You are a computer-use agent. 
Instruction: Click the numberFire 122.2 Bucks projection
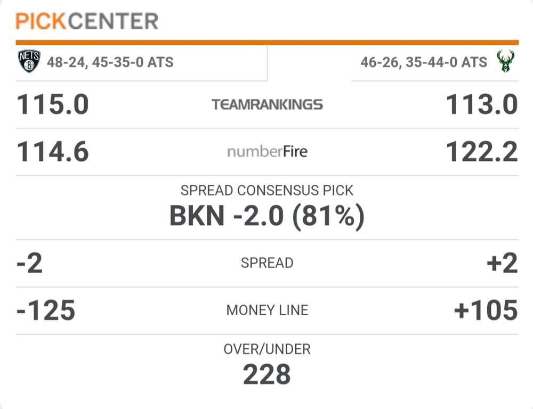(x=482, y=152)
